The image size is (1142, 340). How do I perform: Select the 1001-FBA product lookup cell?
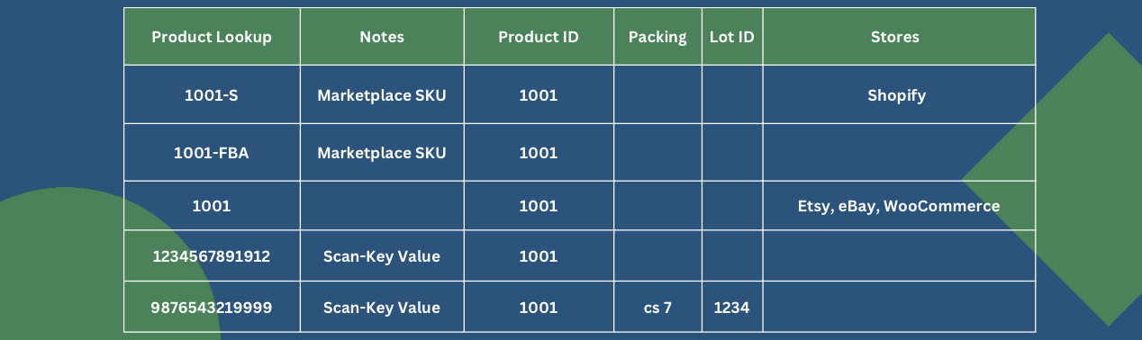[x=212, y=153]
